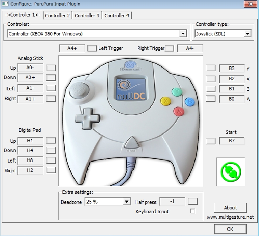Screen dimensions: 259x236
Task: Click the Analog Stick Up assign button
Action: 51,68
